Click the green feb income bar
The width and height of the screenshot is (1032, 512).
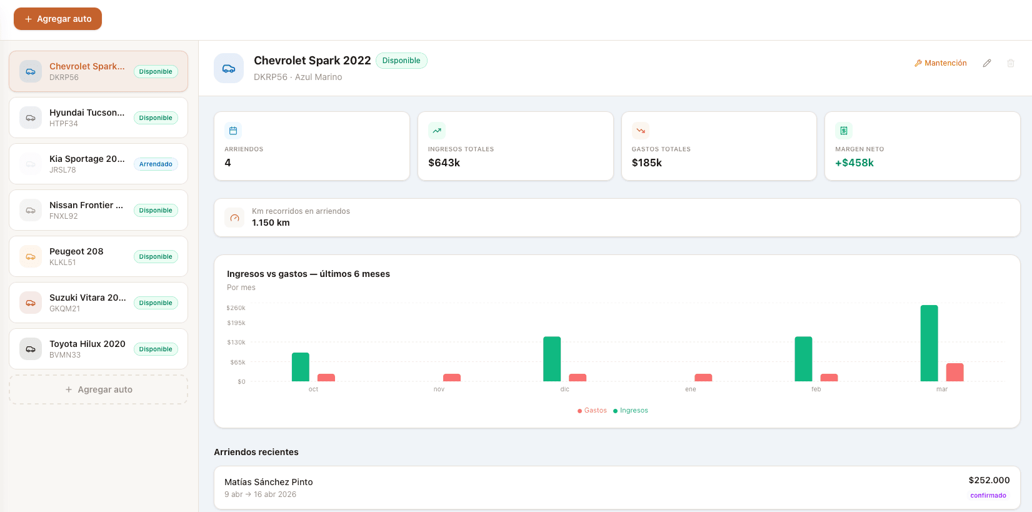803,359
